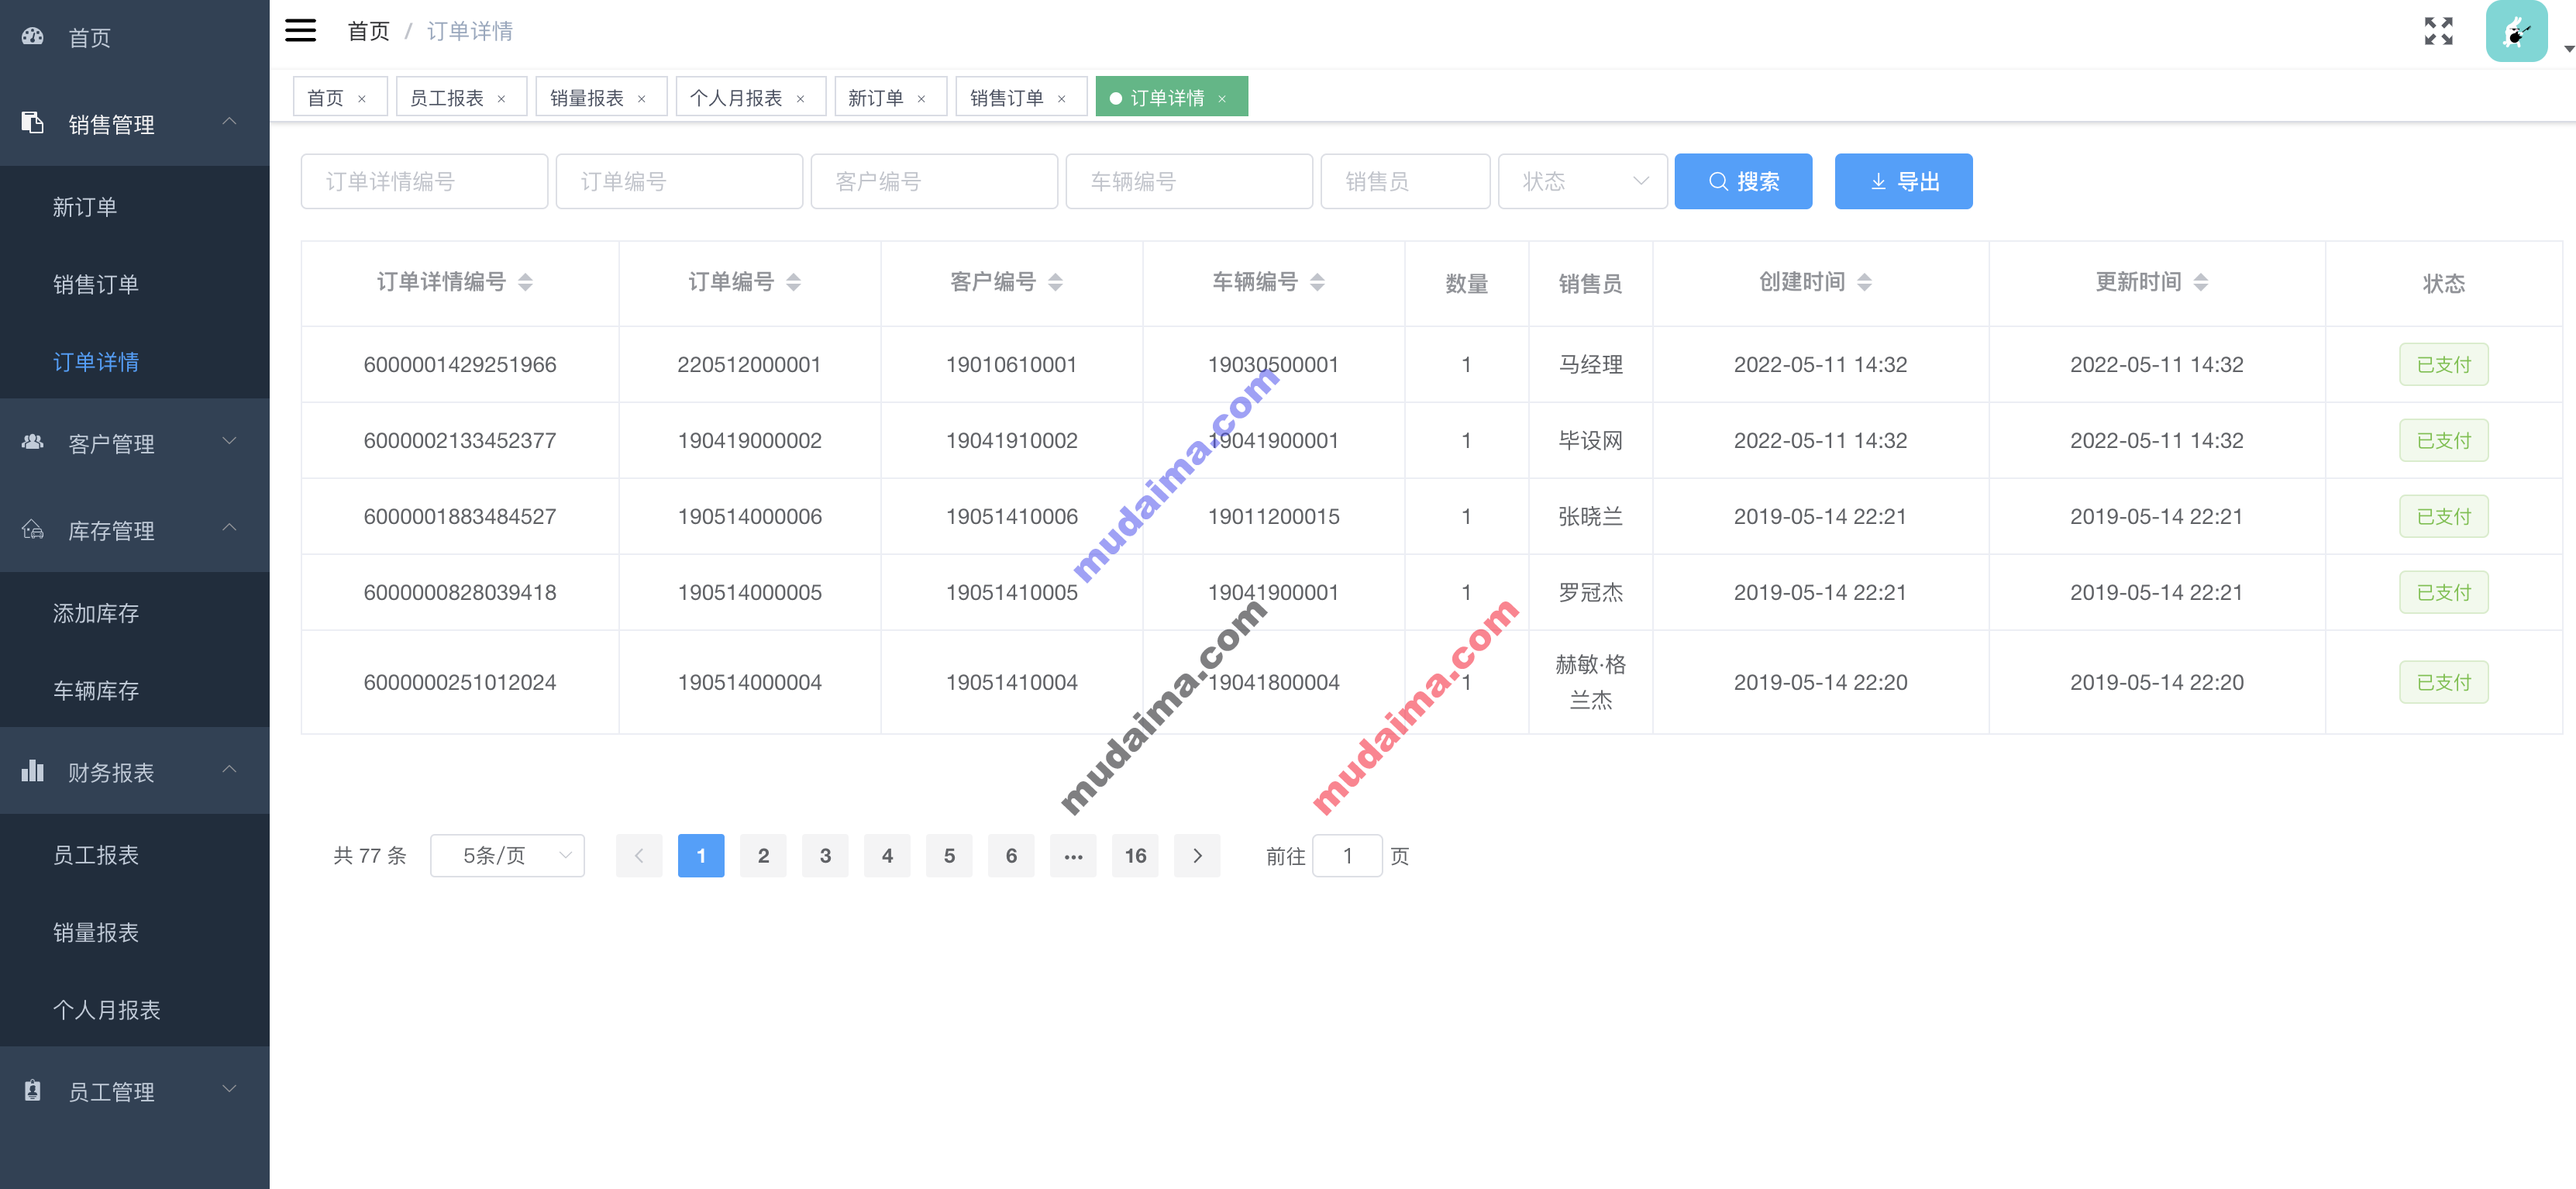Screen dimensions: 2576x1189
Task: Click the 员工管理 badge icon
Action: pos(33,1090)
